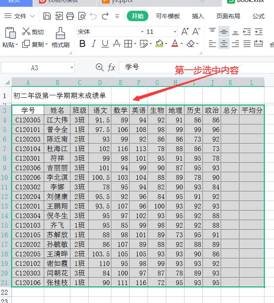274x303 pixels.
Task: Open the 可牛模板 tab
Action: pyautogui.click(x=168, y=16)
